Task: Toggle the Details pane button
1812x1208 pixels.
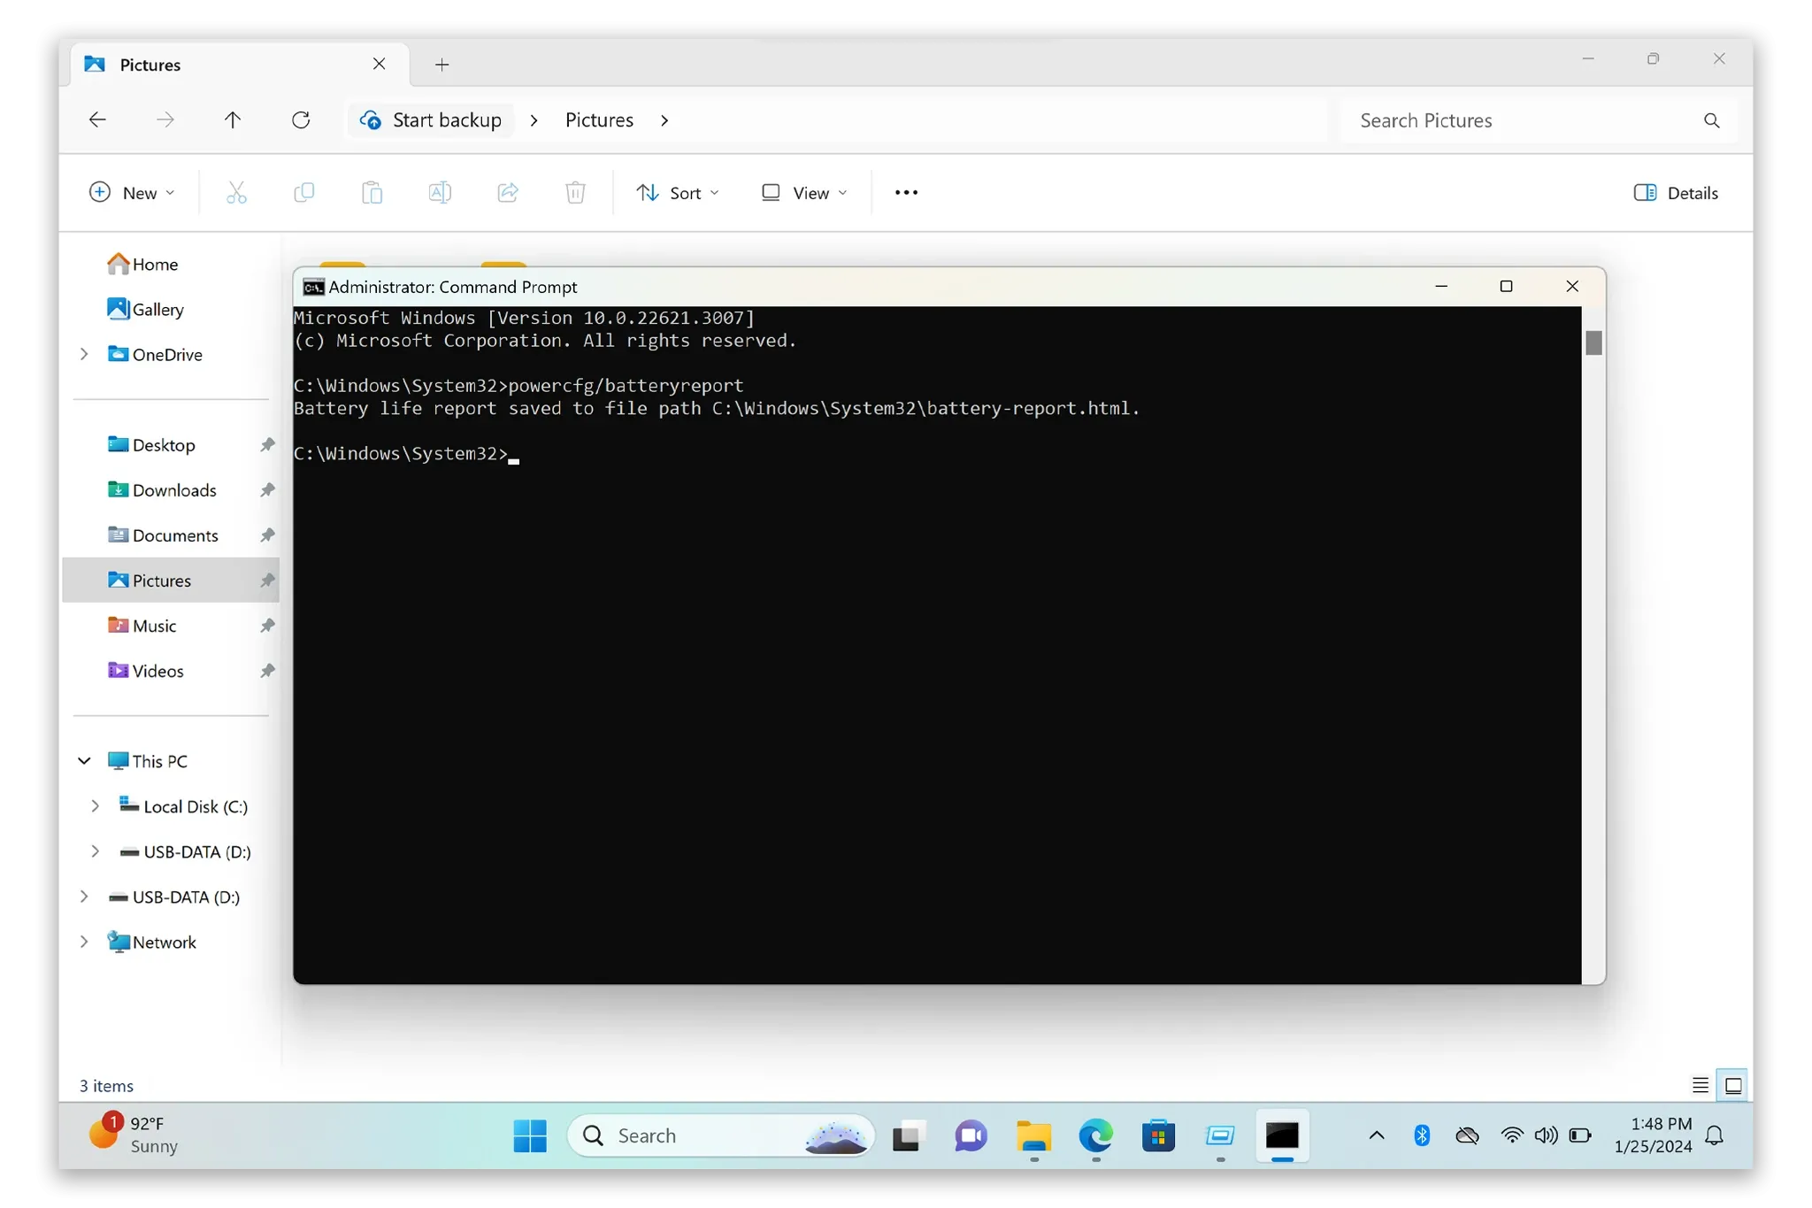Action: pos(1676,193)
